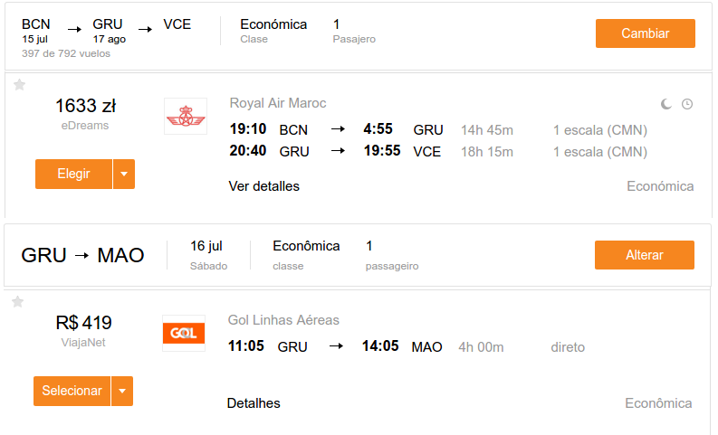Expand Ver detalles for Royal Air Maroc
718x435 pixels.
point(264,186)
